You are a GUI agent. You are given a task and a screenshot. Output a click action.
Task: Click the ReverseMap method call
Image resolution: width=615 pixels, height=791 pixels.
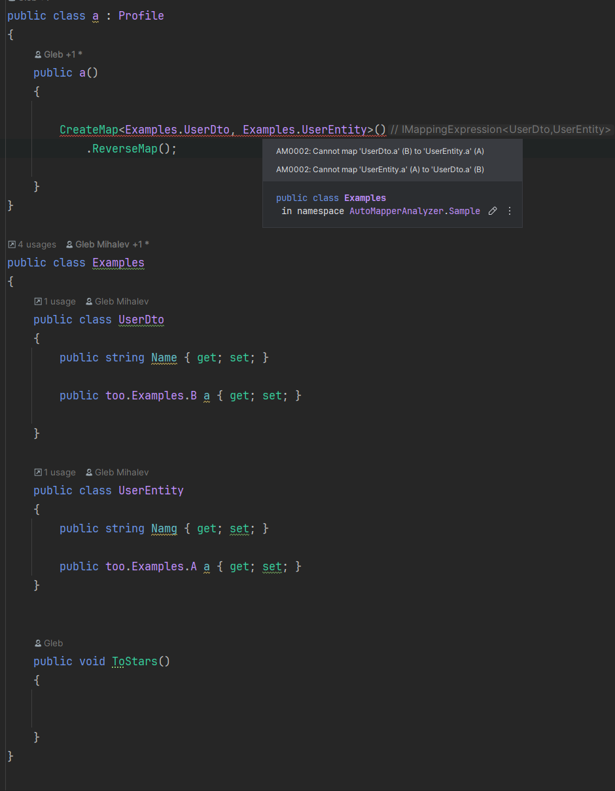pos(124,149)
